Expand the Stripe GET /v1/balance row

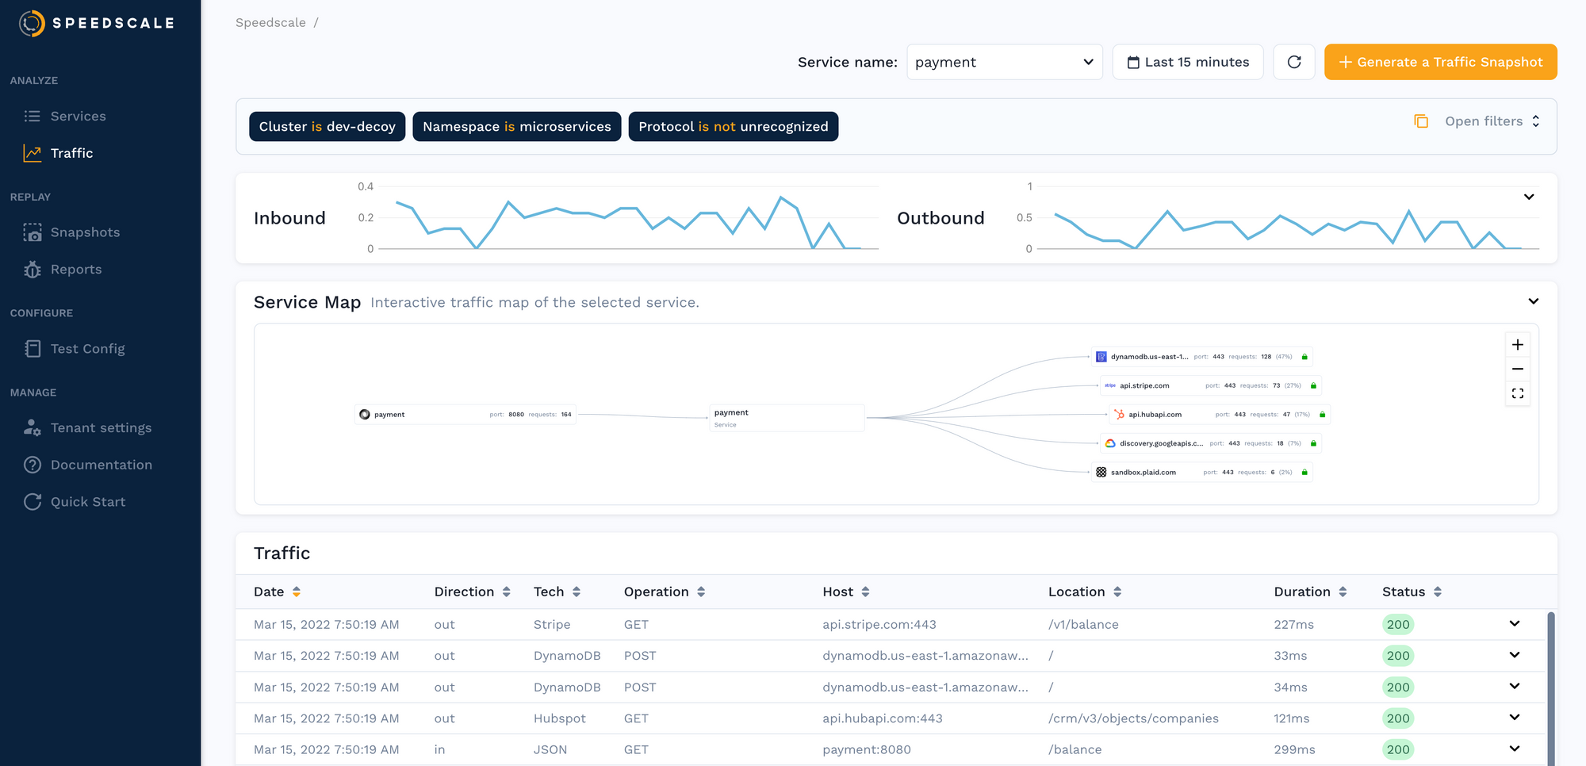1514,624
